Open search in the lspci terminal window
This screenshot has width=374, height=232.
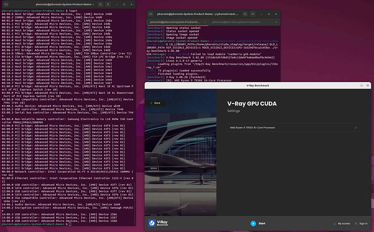point(100,4)
